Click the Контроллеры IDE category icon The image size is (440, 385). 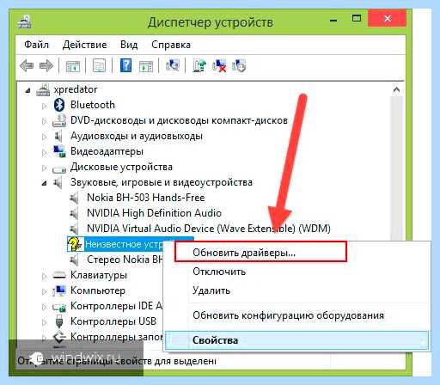(59, 308)
